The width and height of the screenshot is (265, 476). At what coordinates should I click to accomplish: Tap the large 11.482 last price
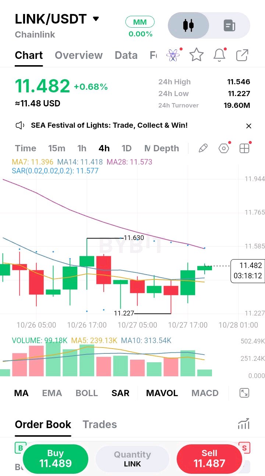pyautogui.click(x=42, y=86)
